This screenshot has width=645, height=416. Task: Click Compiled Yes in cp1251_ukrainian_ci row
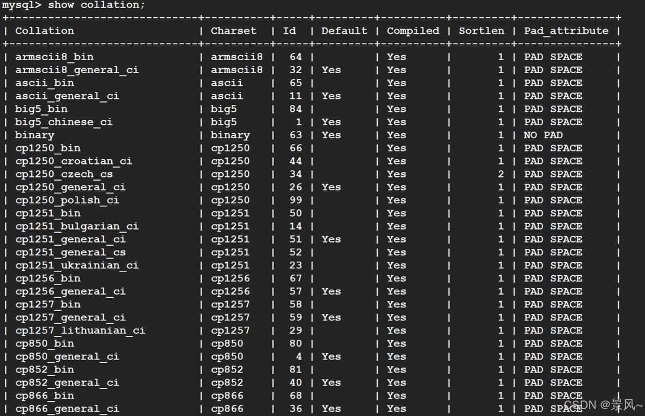click(x=397, y=265)
